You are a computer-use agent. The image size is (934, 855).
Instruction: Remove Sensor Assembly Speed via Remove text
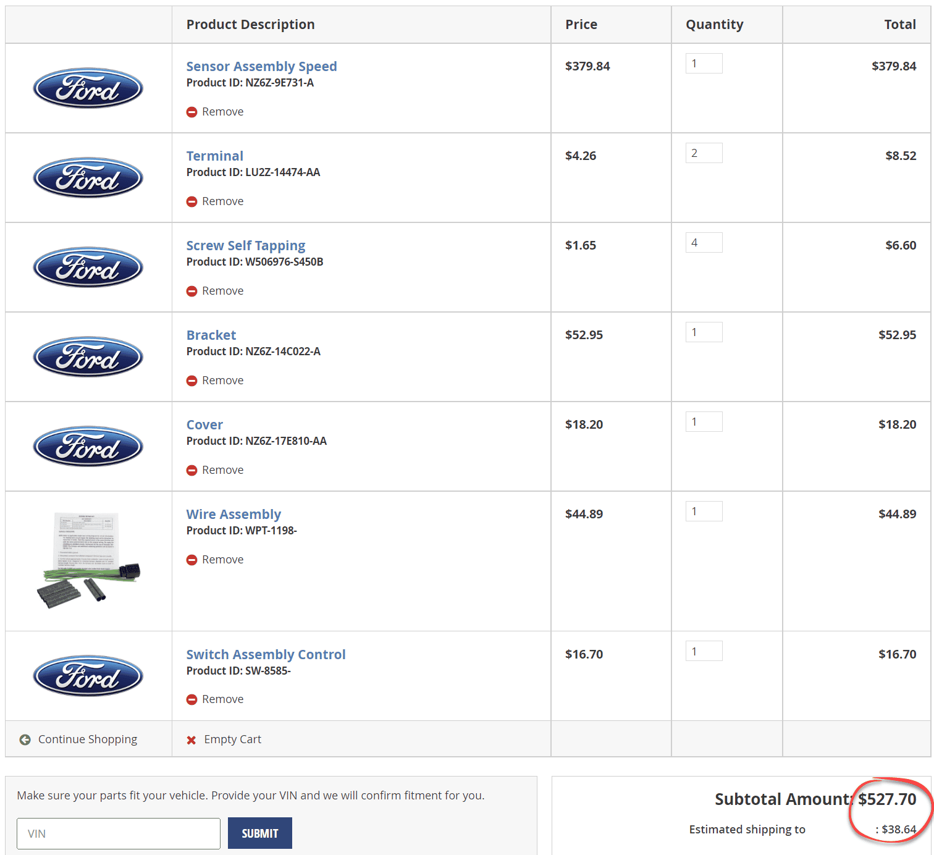222,112
